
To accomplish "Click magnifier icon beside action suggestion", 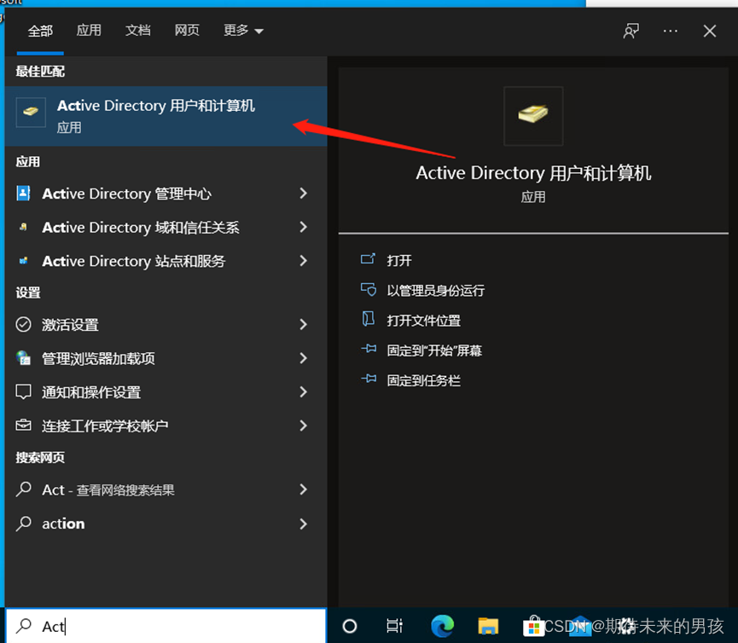I will click(x=23, y=524).
